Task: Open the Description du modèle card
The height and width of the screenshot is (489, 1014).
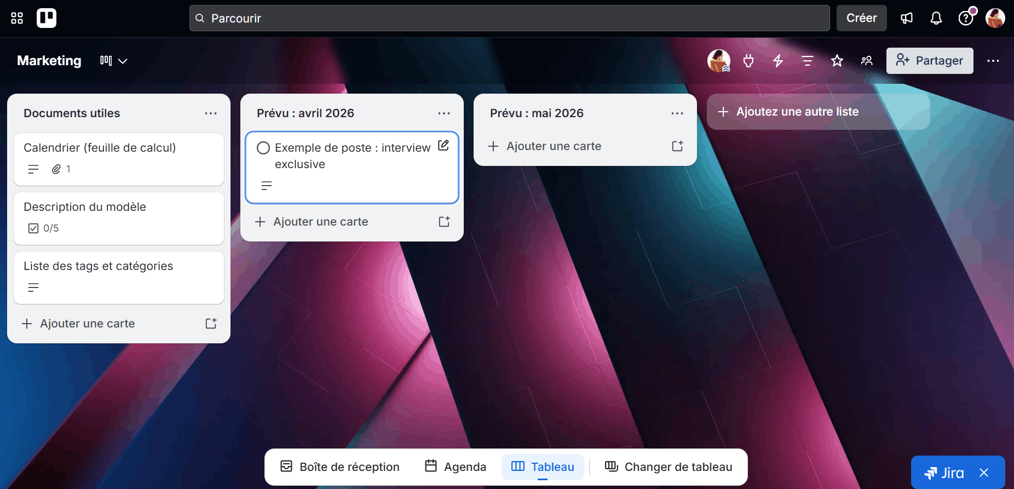Action: point(119,218)
